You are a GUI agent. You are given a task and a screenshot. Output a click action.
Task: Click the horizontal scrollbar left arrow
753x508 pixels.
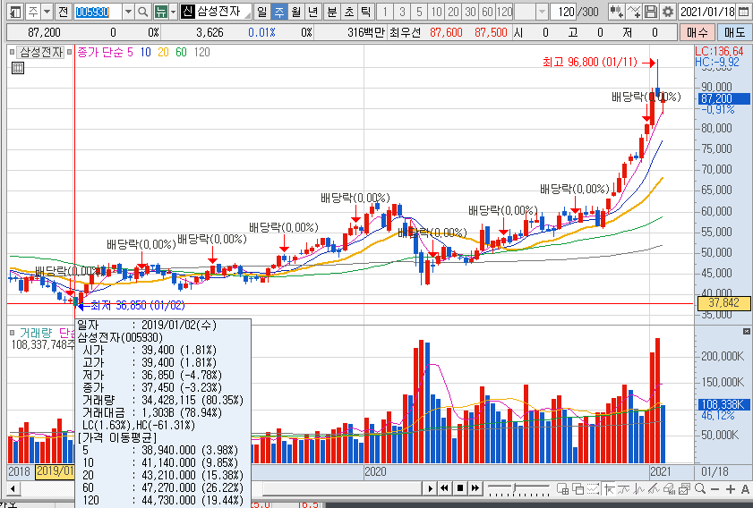tap(13, 489)
